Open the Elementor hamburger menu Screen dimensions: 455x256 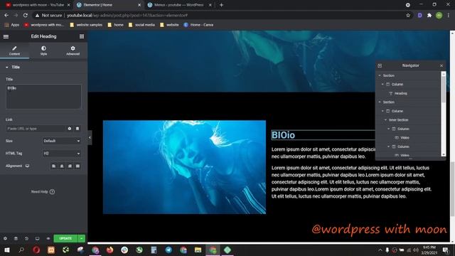click(6, 36)
